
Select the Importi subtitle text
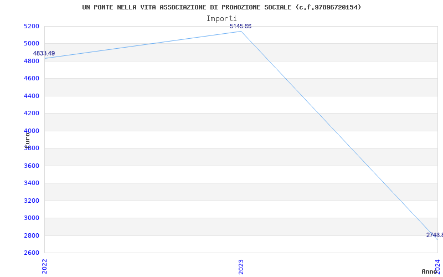[221, 19]
